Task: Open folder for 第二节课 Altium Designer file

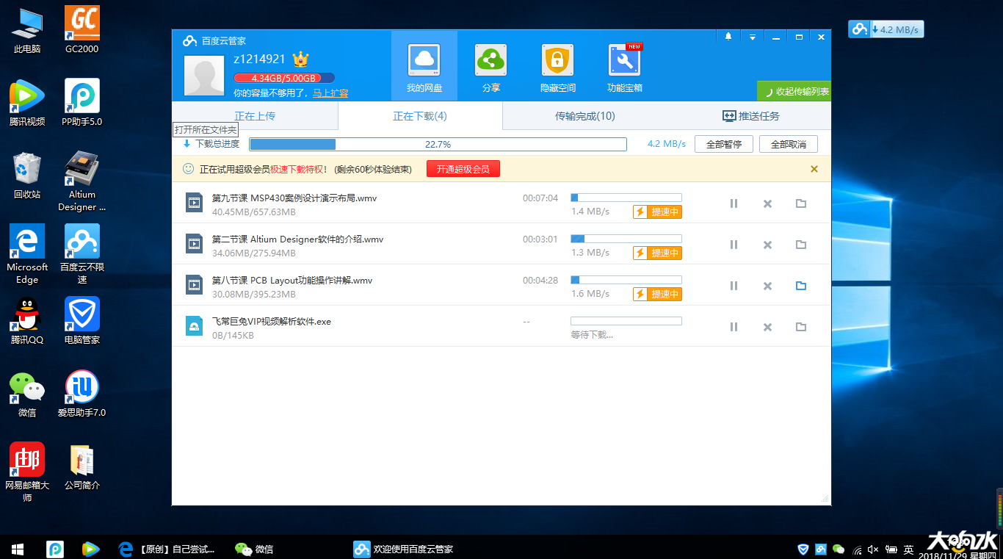Action: click(x=801, y=245)
